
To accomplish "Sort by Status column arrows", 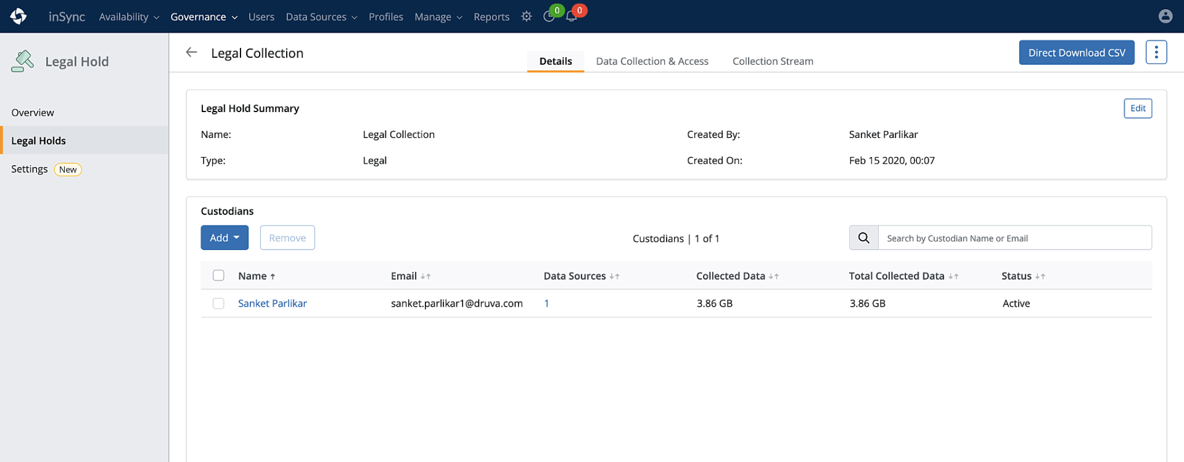I will point(1040,277).
